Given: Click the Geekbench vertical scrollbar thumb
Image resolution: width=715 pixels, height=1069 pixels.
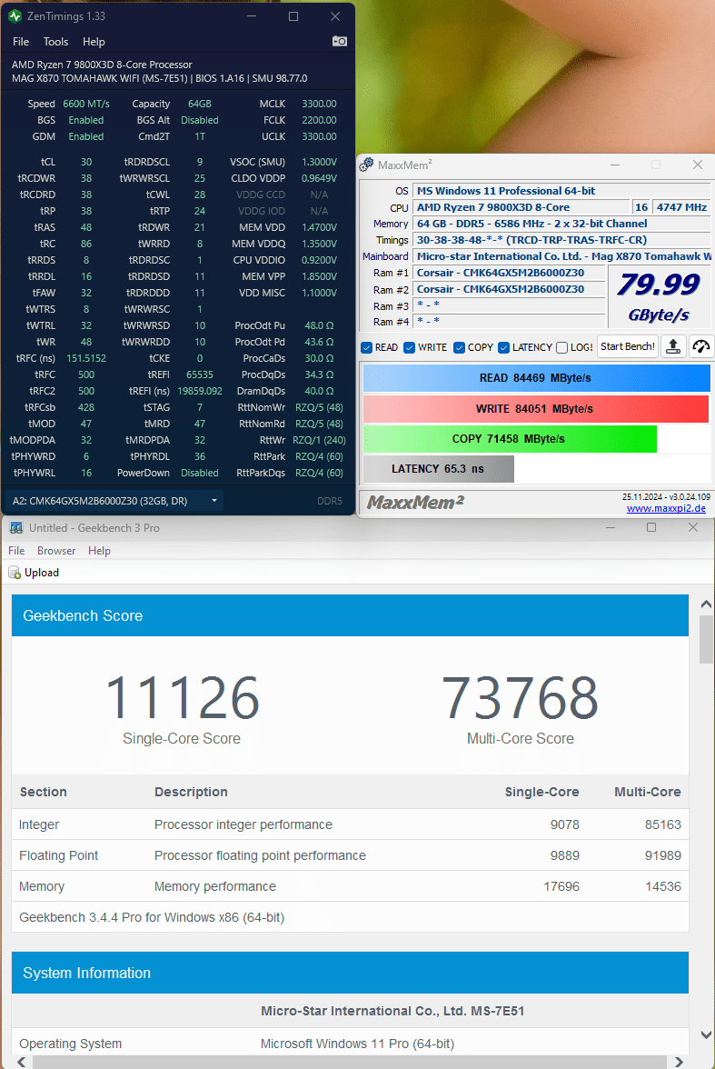Looking at the screenshot, I should click(x=706, y=639).
